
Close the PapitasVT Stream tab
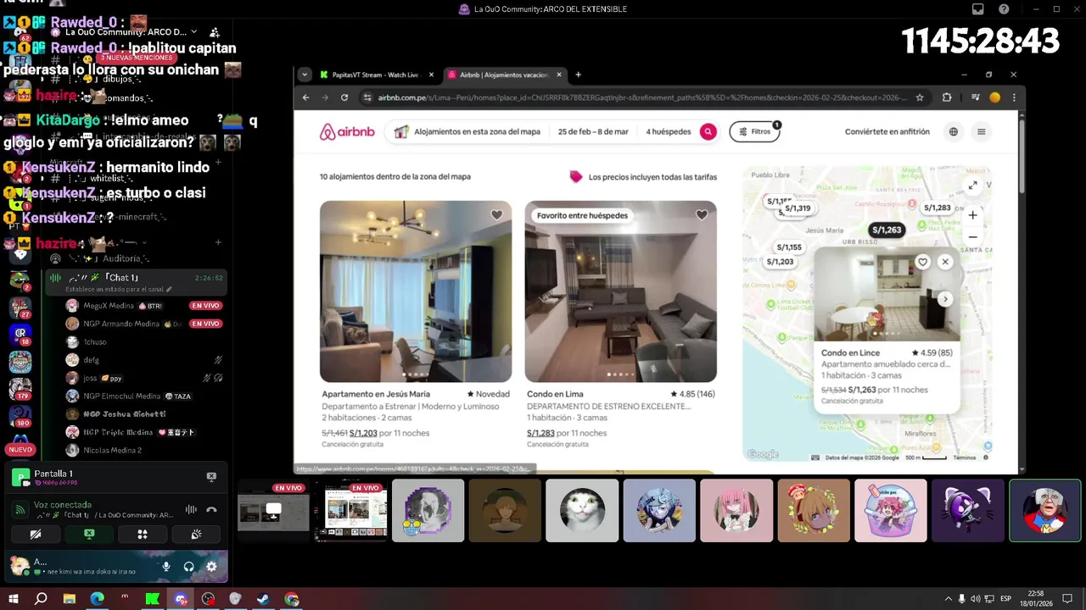click(x=431, y=75)
